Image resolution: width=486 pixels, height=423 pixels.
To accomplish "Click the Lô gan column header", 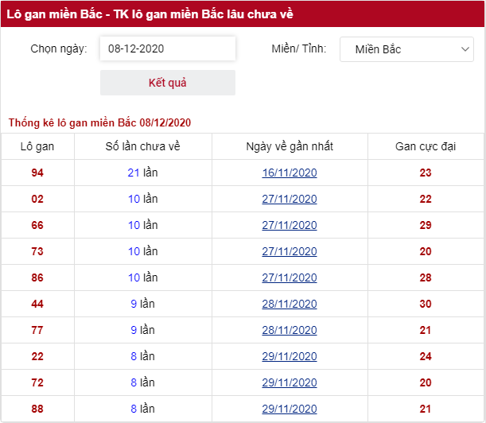I will [x=37, y=146].
